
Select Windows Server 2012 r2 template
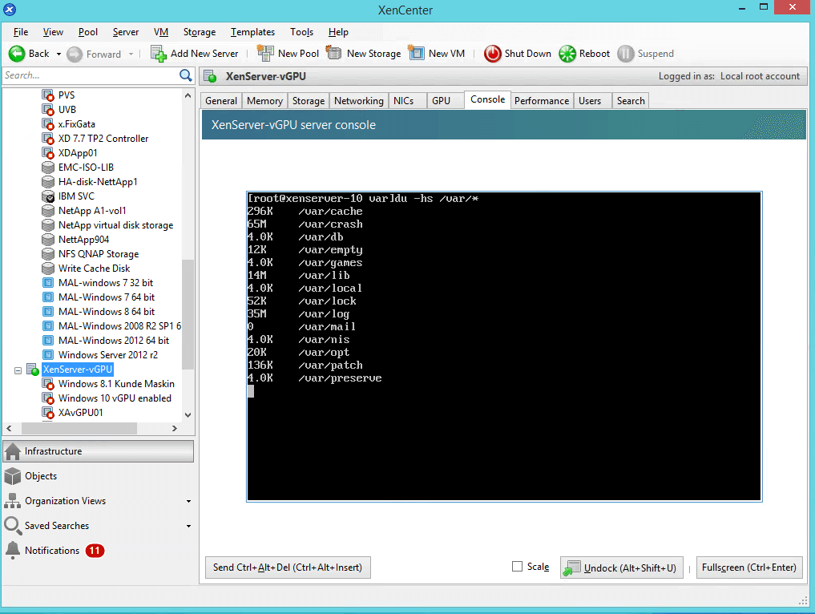108,355
